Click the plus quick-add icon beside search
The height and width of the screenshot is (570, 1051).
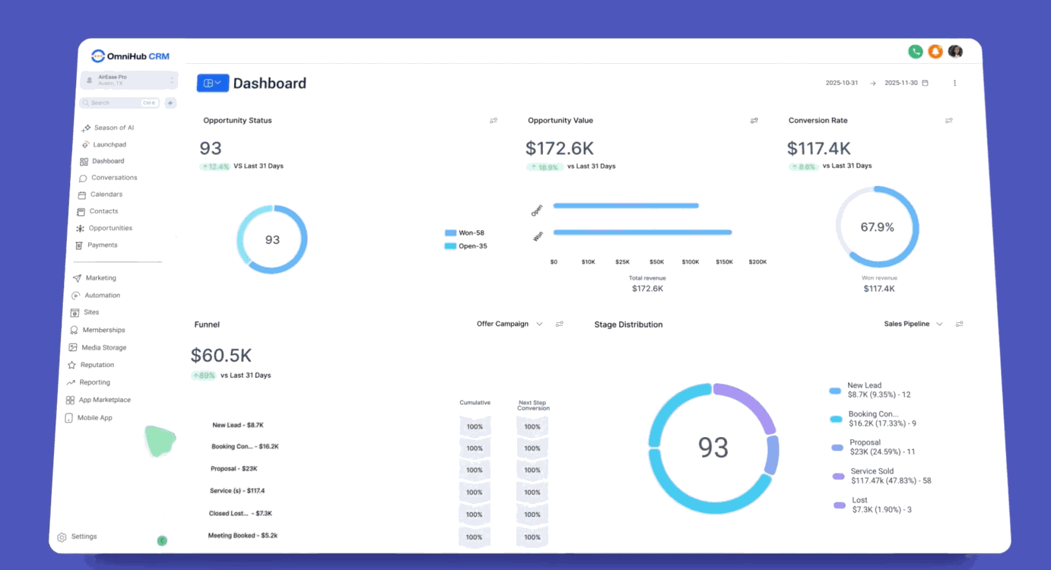pos(170,103)
